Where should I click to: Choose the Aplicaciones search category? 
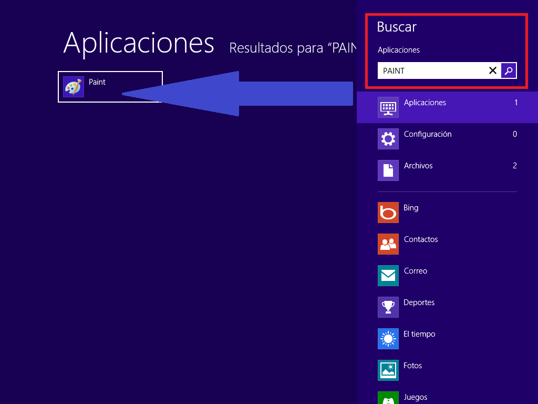(448, 107)
